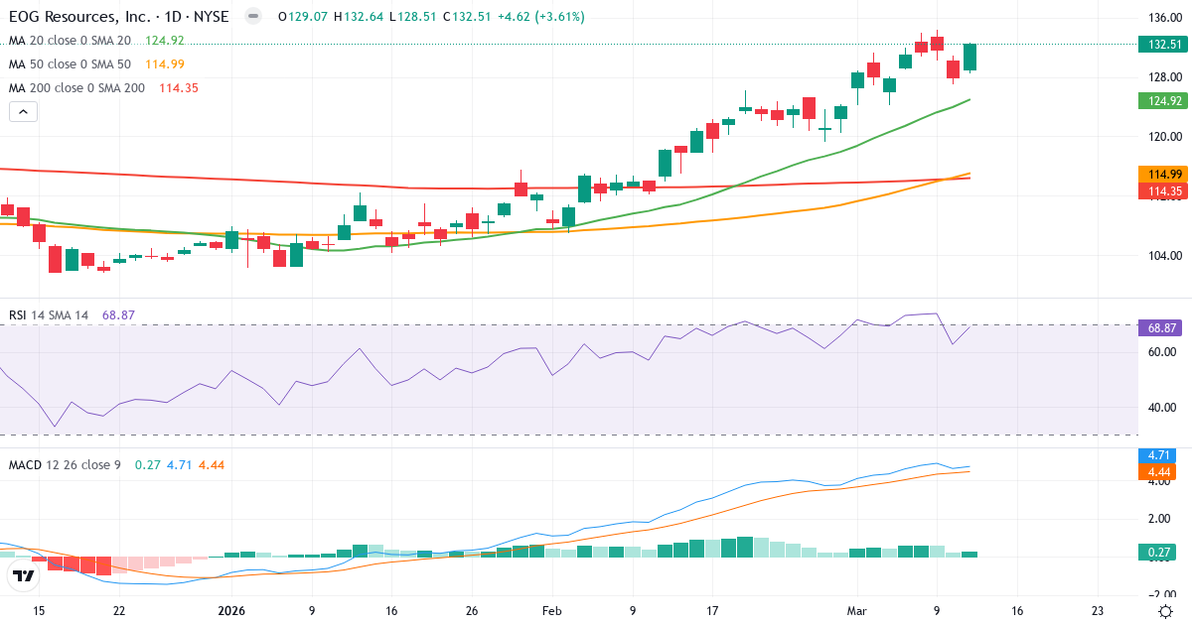Select the 2026 label on the time axis
The height and width of the screenshot is (625, 1192).
(x=230, y=612)
